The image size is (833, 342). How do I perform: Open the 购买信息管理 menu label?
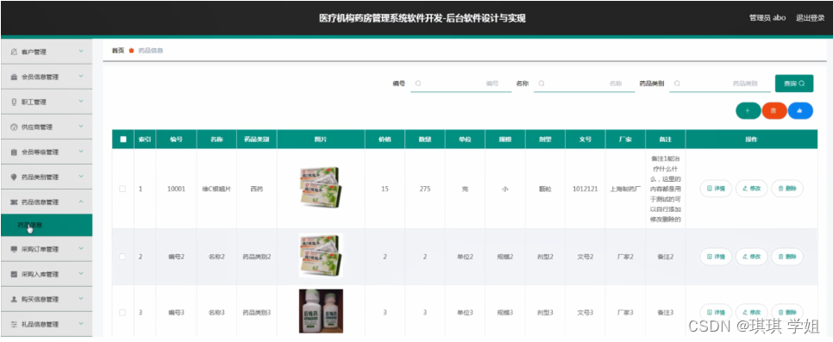pyautogui.click(x=40, y=299)
